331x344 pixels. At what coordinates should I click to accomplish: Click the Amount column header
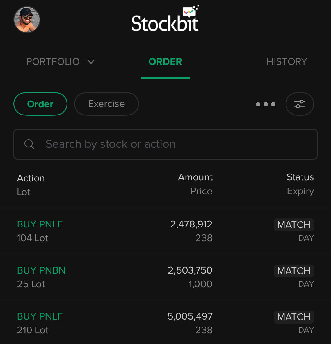click(x=195, y=177)
